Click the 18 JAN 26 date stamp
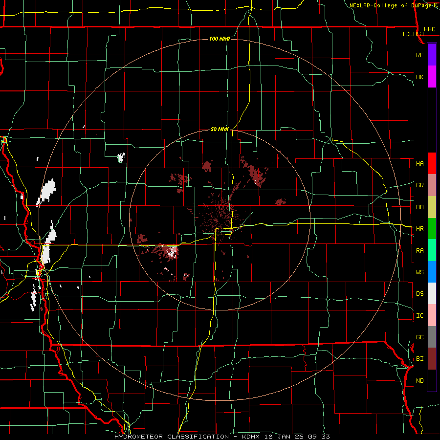This screenshot has height=440, width=440. point(283,437)
